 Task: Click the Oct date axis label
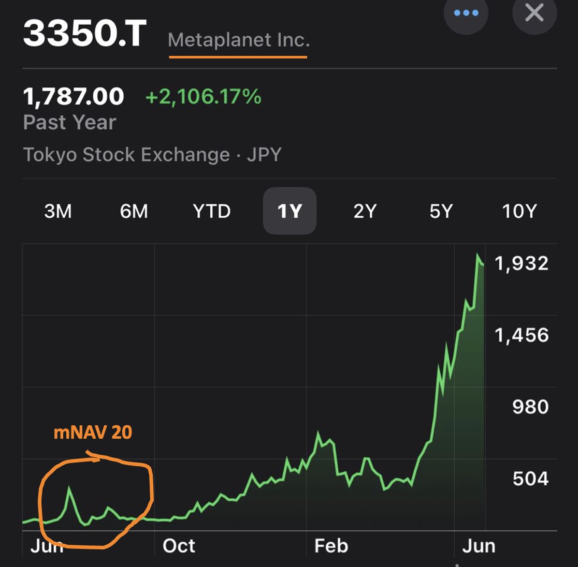click(179, 546)
